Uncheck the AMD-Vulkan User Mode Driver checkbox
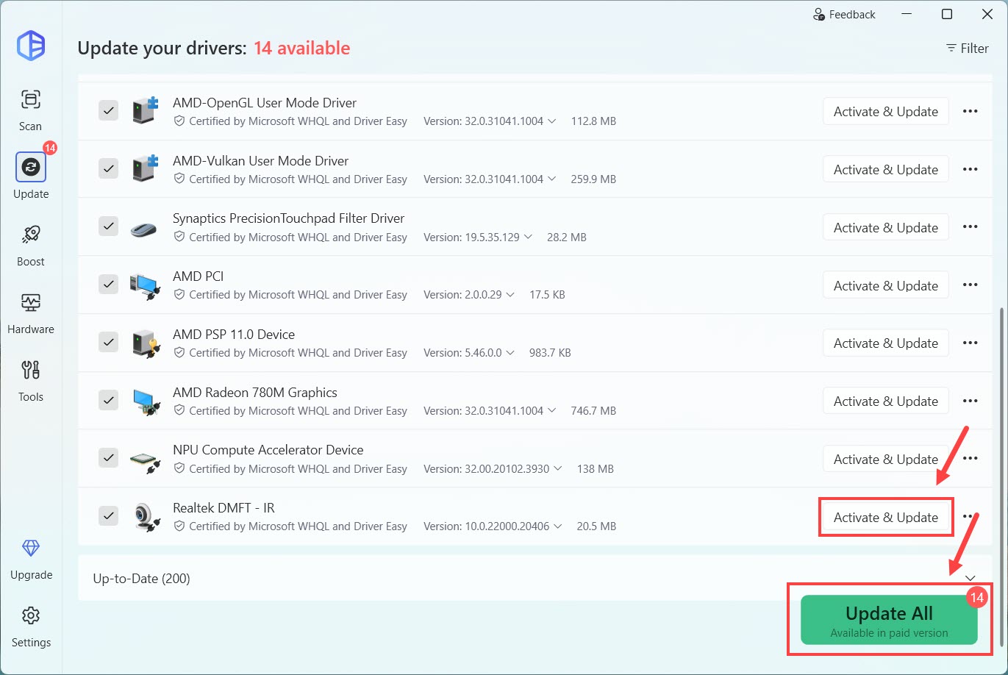 pyautogui.click(x=109, y=169)
